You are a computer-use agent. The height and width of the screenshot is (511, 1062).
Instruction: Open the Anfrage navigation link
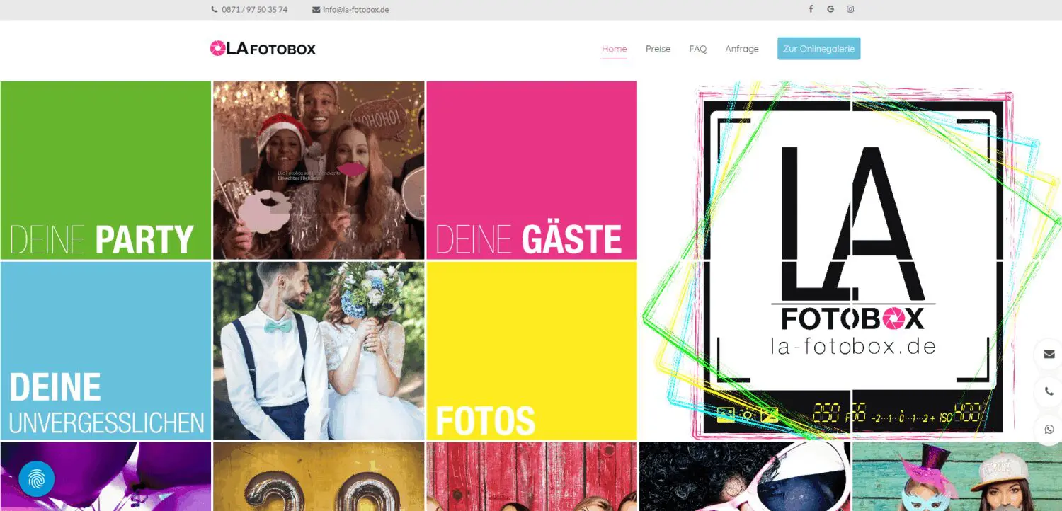tap(741, 49)
